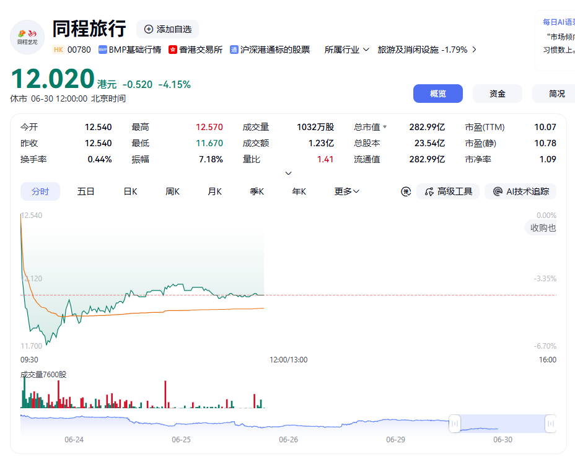Click the round currency icon beside 高级工具

coord(406,191)
